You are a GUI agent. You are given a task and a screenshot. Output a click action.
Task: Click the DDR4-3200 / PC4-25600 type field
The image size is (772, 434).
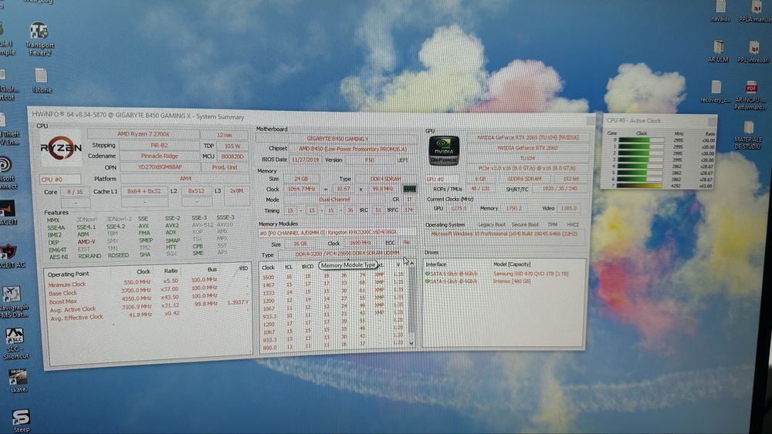(347, 254)
